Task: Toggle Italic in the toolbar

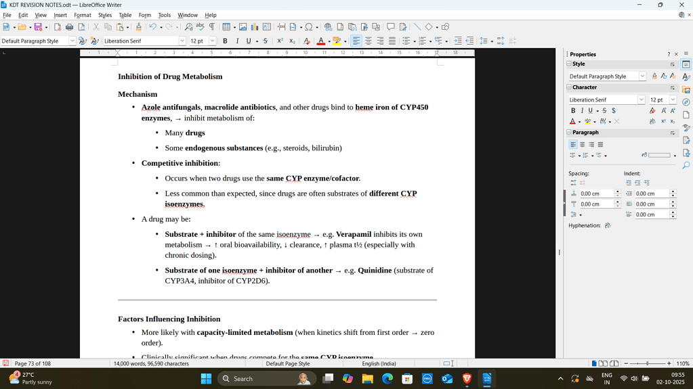Action: [237, 41]
